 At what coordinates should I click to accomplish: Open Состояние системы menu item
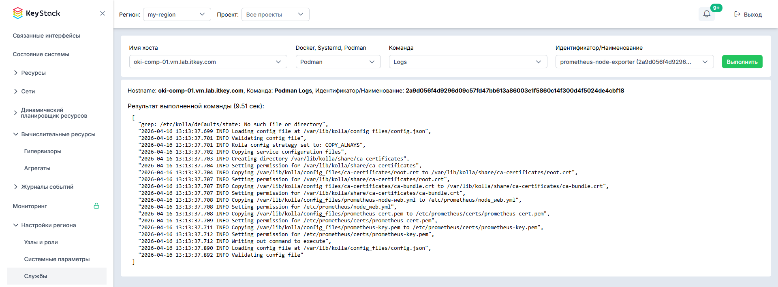point(41,54)
